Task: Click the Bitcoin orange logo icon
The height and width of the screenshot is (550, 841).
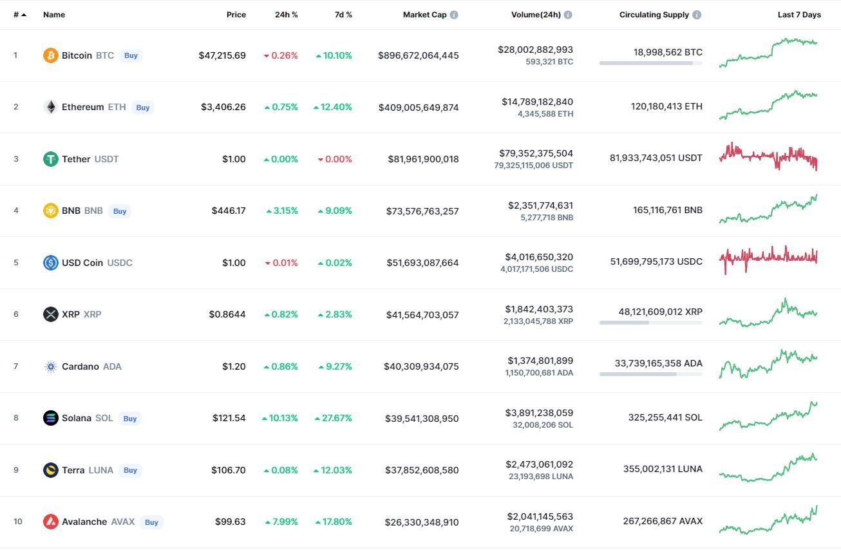Action: [50, 55]
